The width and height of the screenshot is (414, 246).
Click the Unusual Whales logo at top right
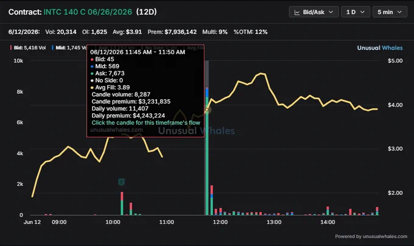pos(380,47)
